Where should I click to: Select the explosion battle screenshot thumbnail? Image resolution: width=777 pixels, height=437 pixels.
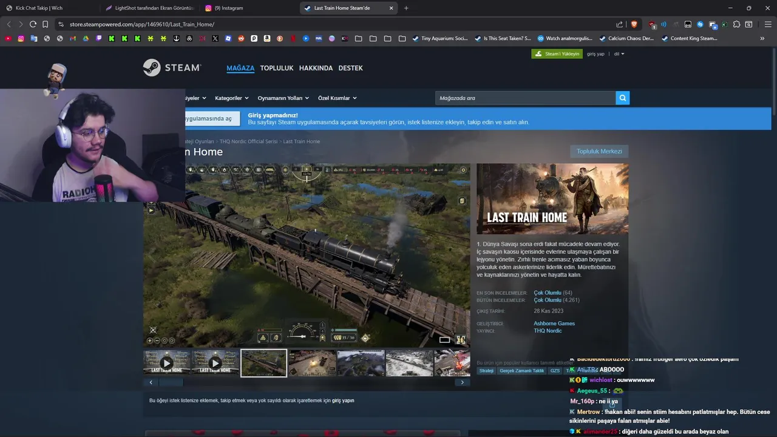point(312,363)
